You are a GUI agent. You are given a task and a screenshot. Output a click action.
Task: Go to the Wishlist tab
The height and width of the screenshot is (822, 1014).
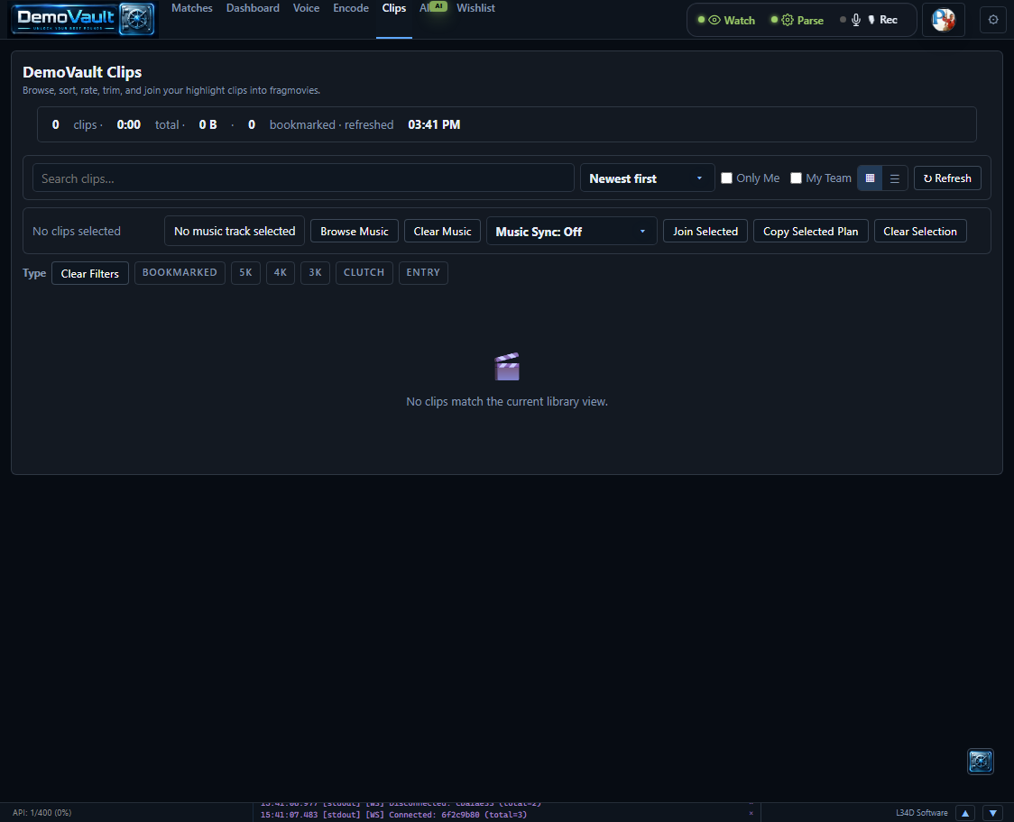pyautogui.click(x=475, y=8)
